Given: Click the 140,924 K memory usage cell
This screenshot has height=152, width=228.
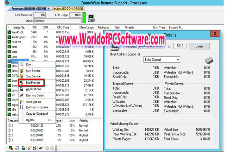Looking at the screenshot, I should pos(88,61).
